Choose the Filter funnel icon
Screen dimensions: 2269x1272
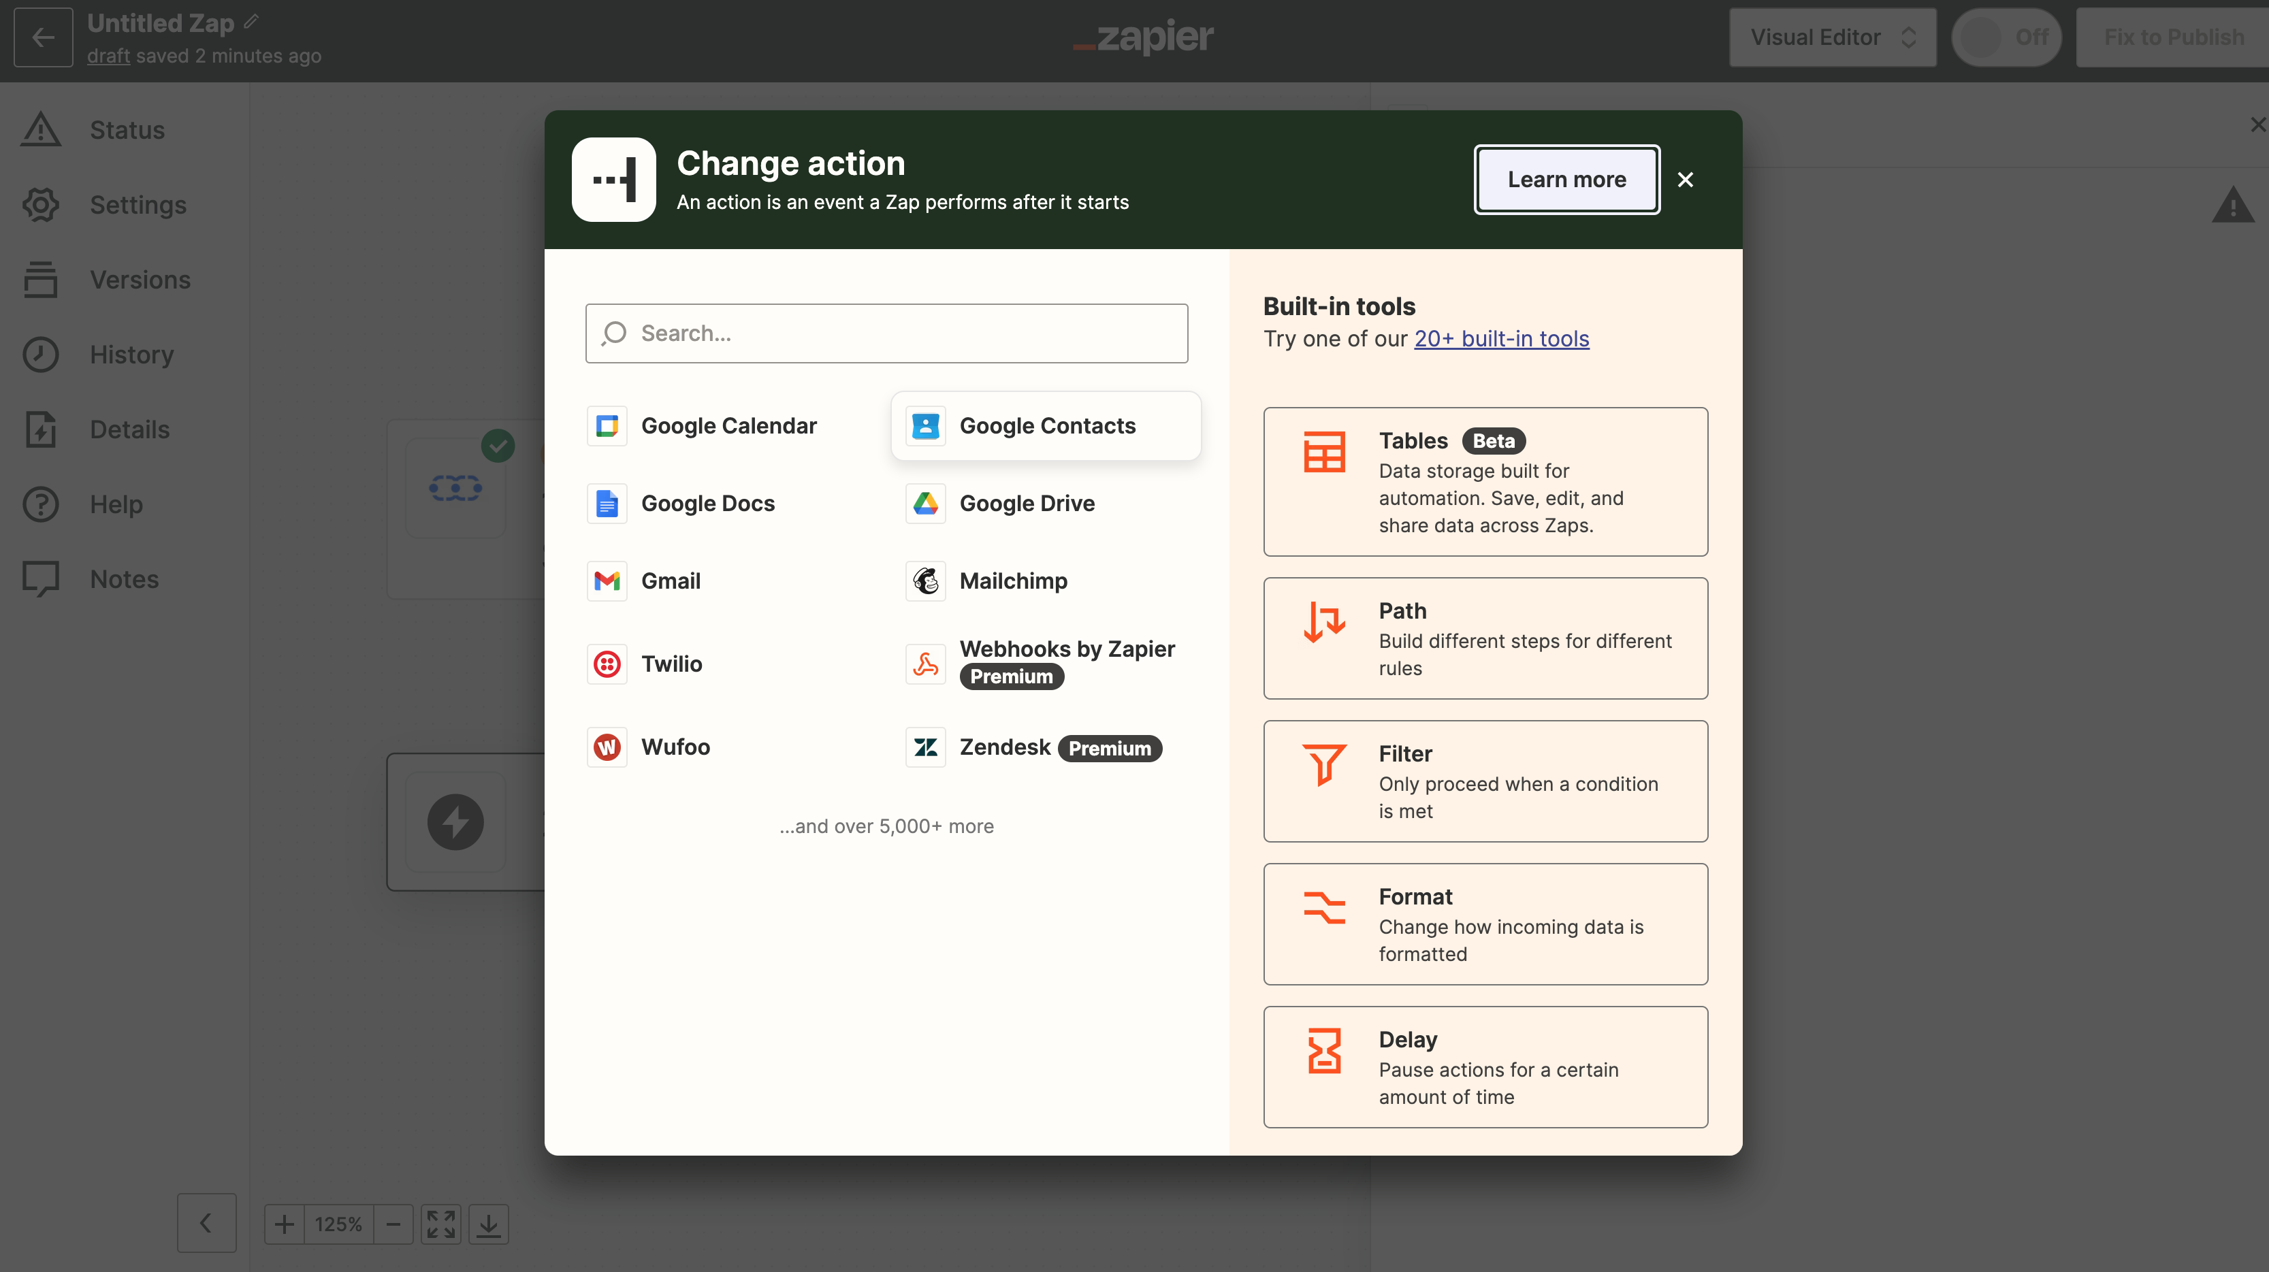click(x=1324, y=764)
